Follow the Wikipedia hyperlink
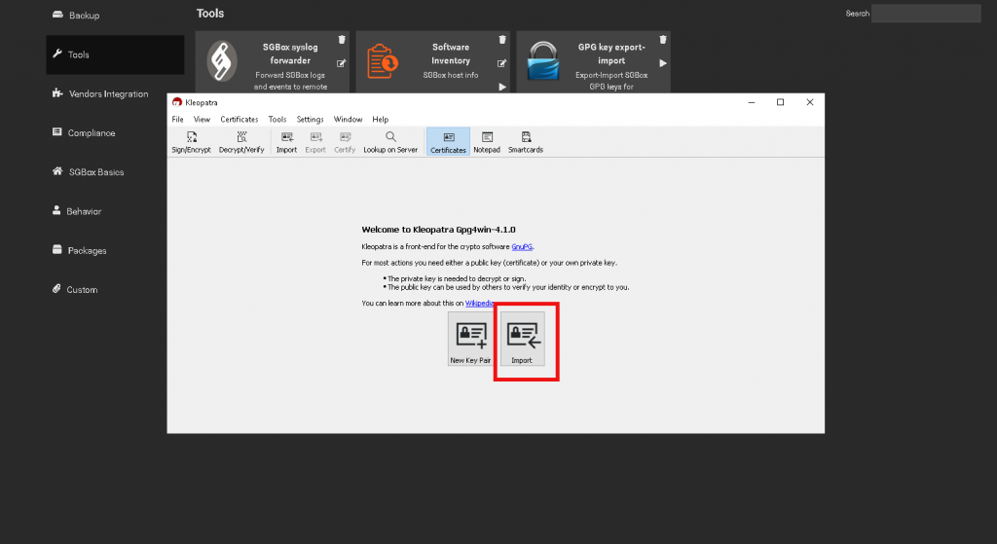This screenshot has height=544, width=997. coord(479,303)
